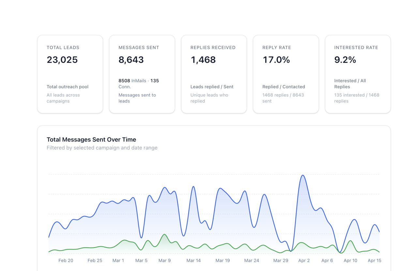Click the '8508 InMails · 135 Conn.' breakdown

tap(139, 84)
